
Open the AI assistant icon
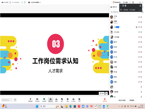tap(73, 100)
